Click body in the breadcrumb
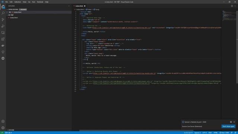Screen dimensions: 238x134 coord(97,9)
